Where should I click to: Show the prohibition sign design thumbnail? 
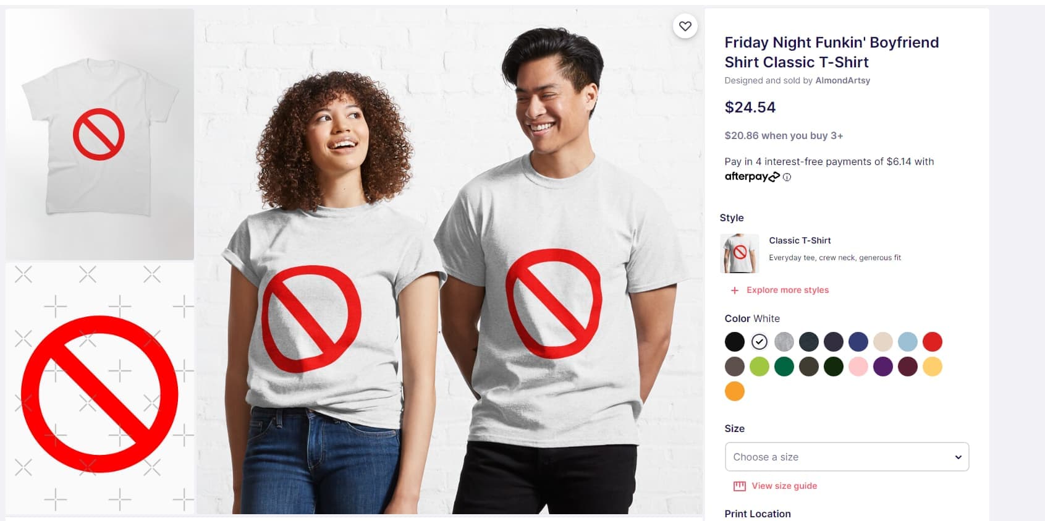(x=99, y=389)
